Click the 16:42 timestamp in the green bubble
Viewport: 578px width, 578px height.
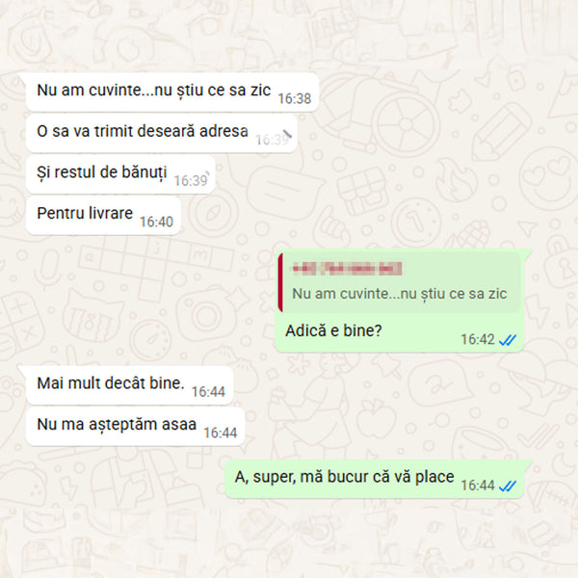tap(478, 339)
